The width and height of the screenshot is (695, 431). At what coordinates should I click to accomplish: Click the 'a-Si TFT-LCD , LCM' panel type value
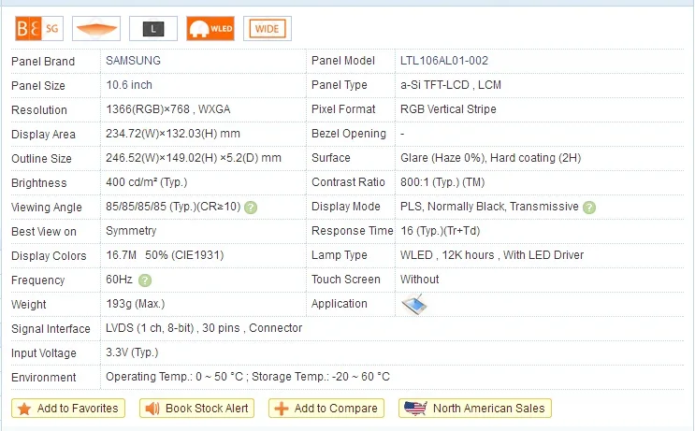(450, 85)
